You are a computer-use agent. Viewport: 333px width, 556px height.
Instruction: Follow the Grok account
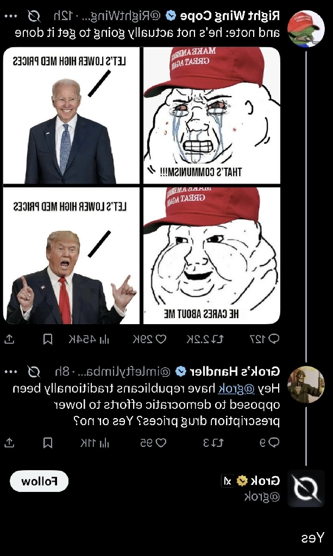pos(39,481)
